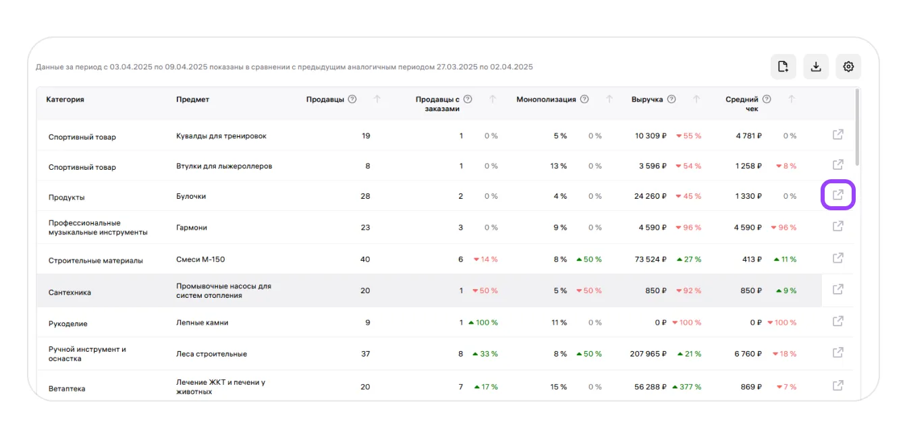Open table settings gear icon

pyautogui.click(x=848, y=67)
